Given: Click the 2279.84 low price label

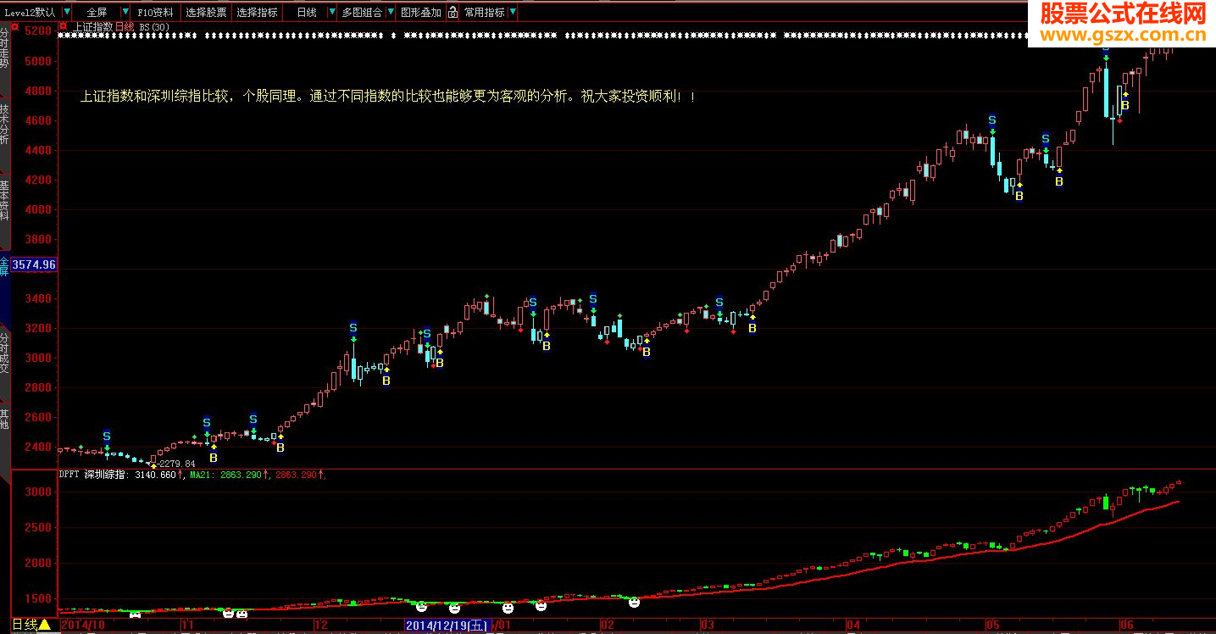Looking at the screenshot, I should pyautogui.click(x=178, y=464).
